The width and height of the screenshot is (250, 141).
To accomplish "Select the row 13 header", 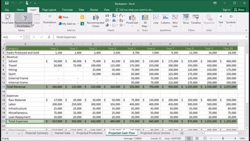I will (4, 87).
